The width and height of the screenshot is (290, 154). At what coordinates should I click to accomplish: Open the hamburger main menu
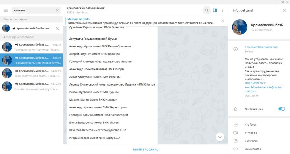tap(6, 10)
